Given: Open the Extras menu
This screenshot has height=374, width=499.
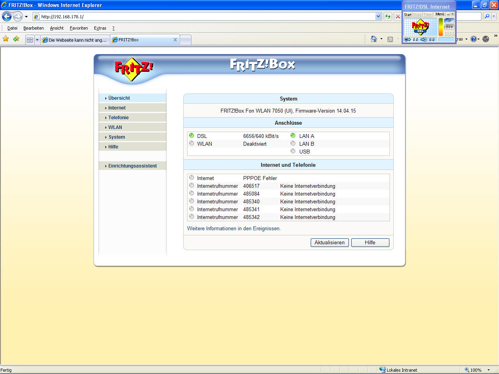Looking at the screenshot, I should (x=100, y=28).
